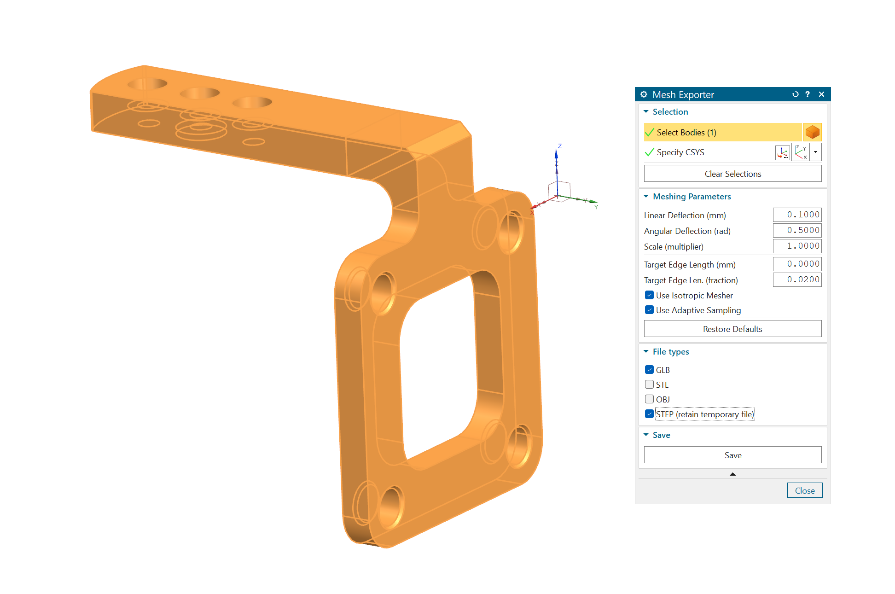This screenshot has height=594, width=895.
Task: Click the X axis handle of the CSYS triad
Action: pyautogui.click(x=534, y=207)
